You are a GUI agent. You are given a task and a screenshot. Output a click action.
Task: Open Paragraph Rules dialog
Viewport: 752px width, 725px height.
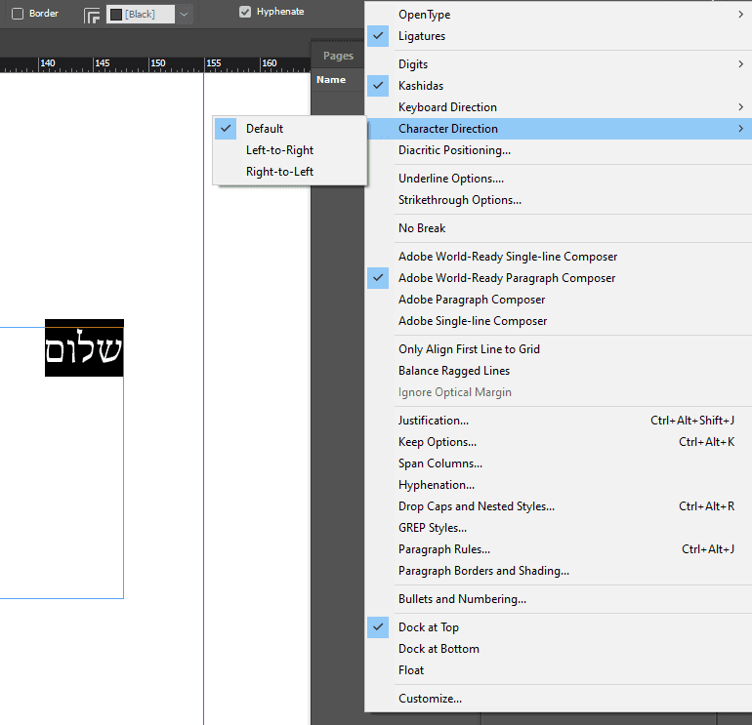pyautogui.click(x=559, y=549)
